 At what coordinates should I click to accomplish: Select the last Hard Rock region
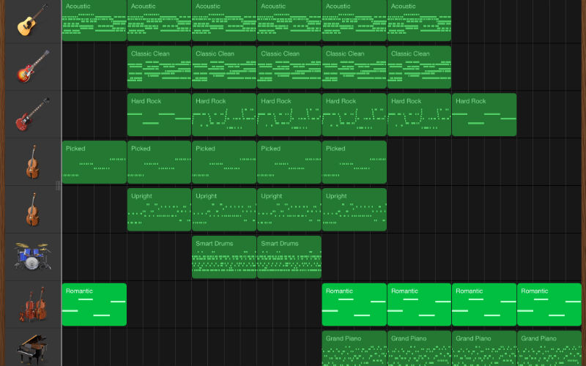[x=484, y=115]
